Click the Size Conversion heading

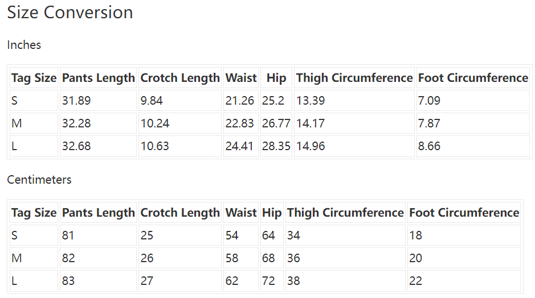[x=70, y=13]
